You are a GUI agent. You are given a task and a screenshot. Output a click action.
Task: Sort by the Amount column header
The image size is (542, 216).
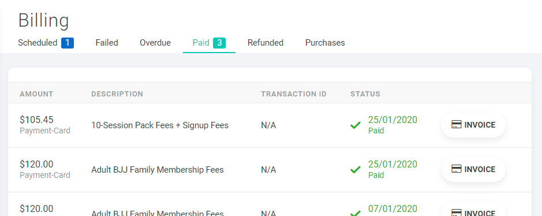36,94
